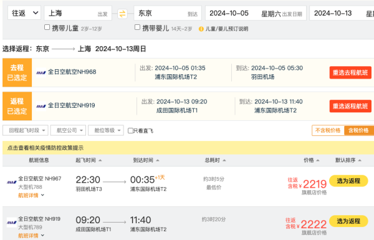This screenshot has height=240, width=374.
Task: Click price 2219 for NH967
Action: click(315, 184)
